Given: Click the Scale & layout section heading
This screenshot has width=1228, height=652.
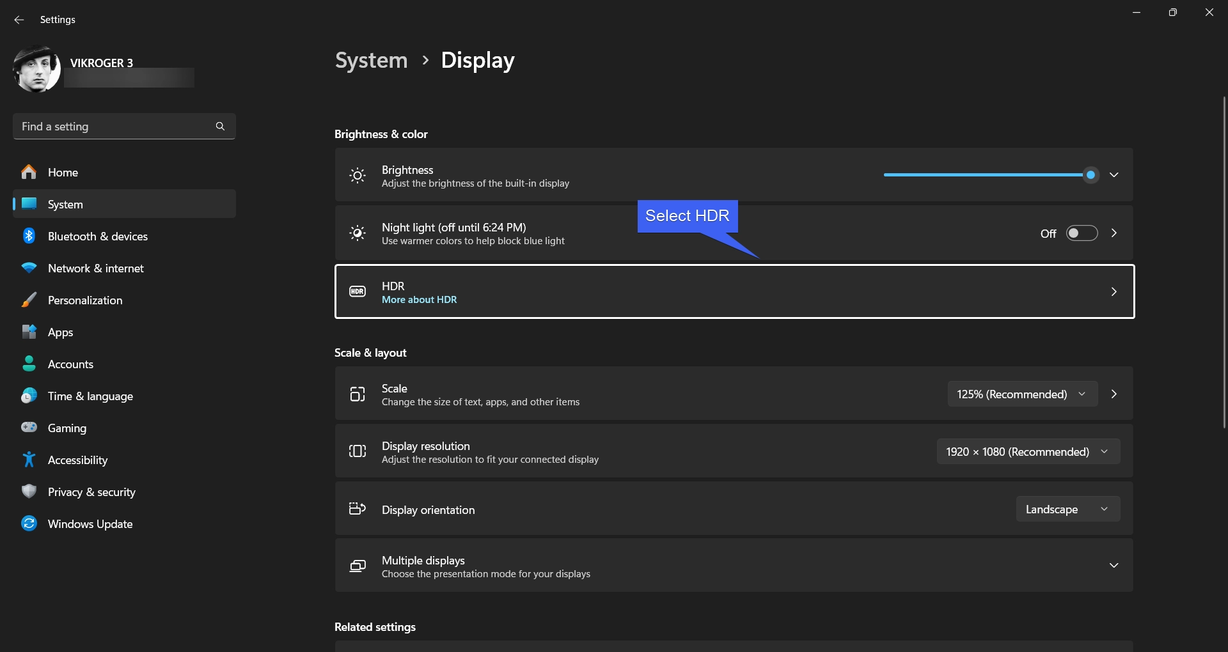Looking at the screenshot, I should [370, 353].
